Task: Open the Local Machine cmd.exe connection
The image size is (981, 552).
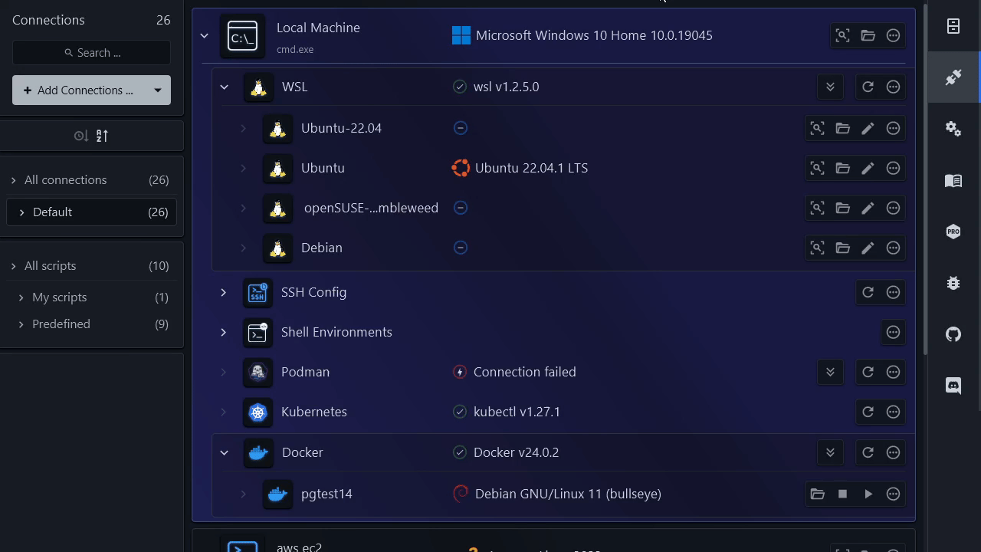Action: [x=318, y=36]
